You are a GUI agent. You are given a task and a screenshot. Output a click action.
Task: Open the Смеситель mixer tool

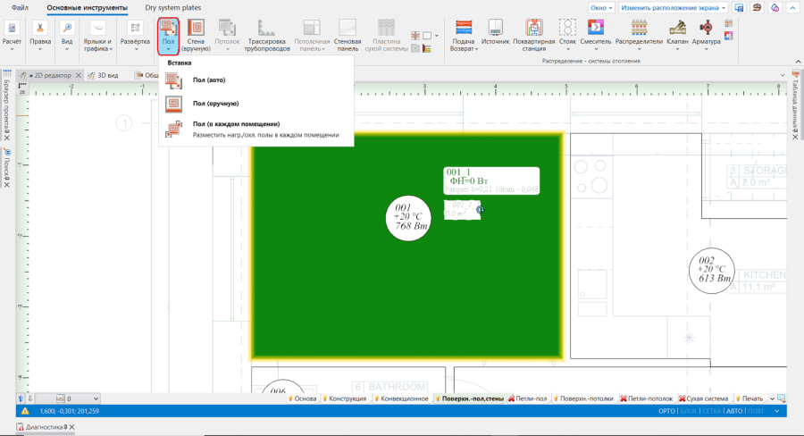coord(595,36)
